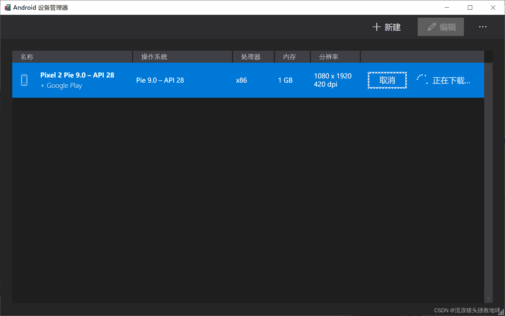This screenshot has height=316, width=505.
Task: Click the x86 processor cell
Action: tap(241, 80)
